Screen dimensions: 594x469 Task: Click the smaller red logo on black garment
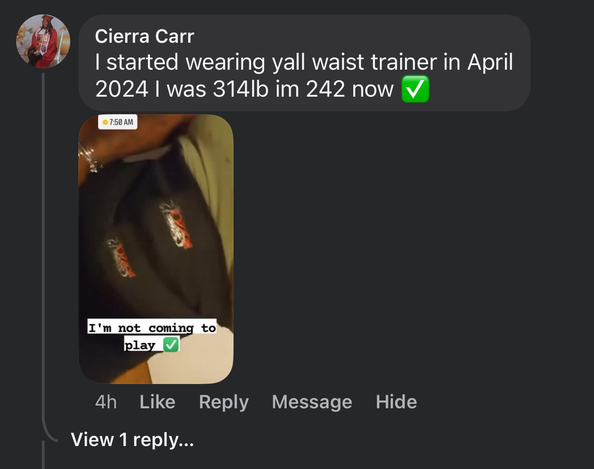121,258
